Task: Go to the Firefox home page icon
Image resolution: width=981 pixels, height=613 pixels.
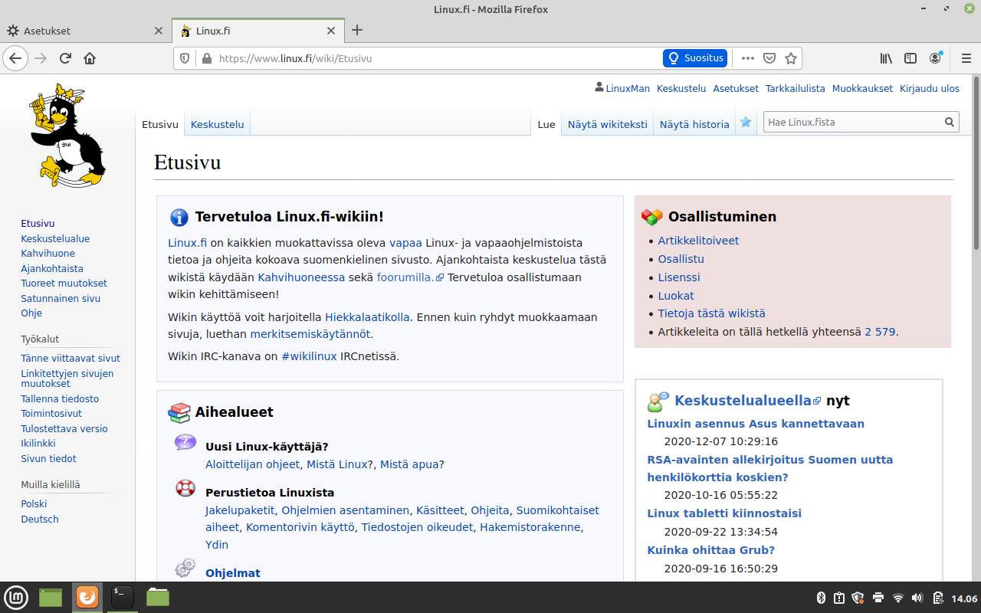Action: [90, 58]
